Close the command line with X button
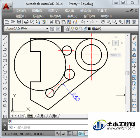Viewport: 140px width, 138px height. tap(4, 125)
